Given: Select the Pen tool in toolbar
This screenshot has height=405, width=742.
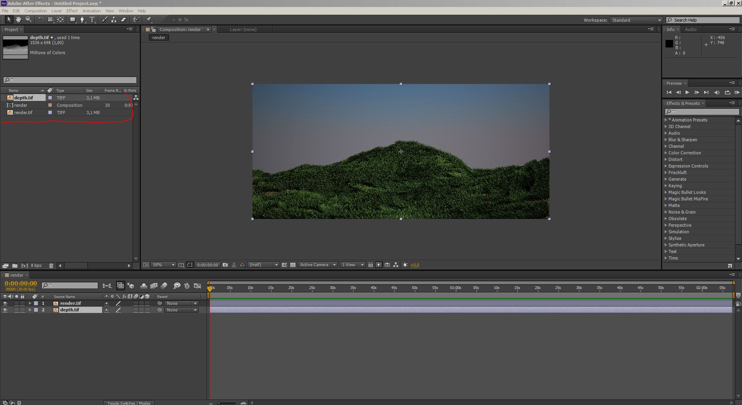Looking at the screenshot, I should pos(82,20).
